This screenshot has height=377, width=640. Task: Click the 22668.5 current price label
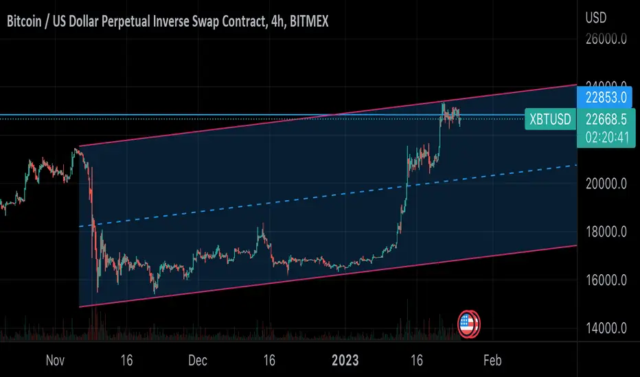[606, 119]
